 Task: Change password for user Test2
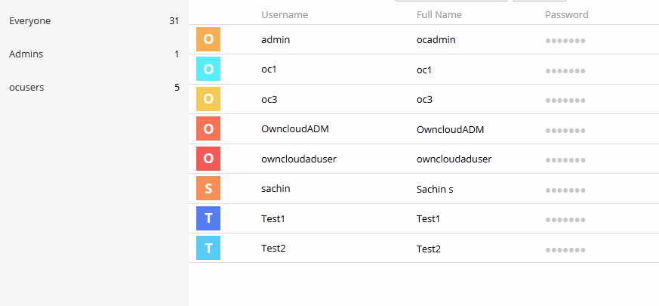click(x=565, y=250)
